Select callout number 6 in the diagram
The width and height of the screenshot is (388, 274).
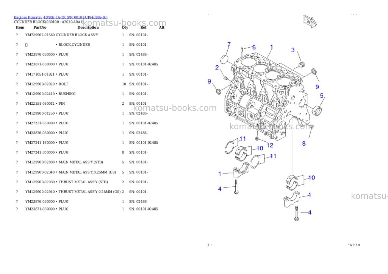pyautogui.click(x=253, y=47)
